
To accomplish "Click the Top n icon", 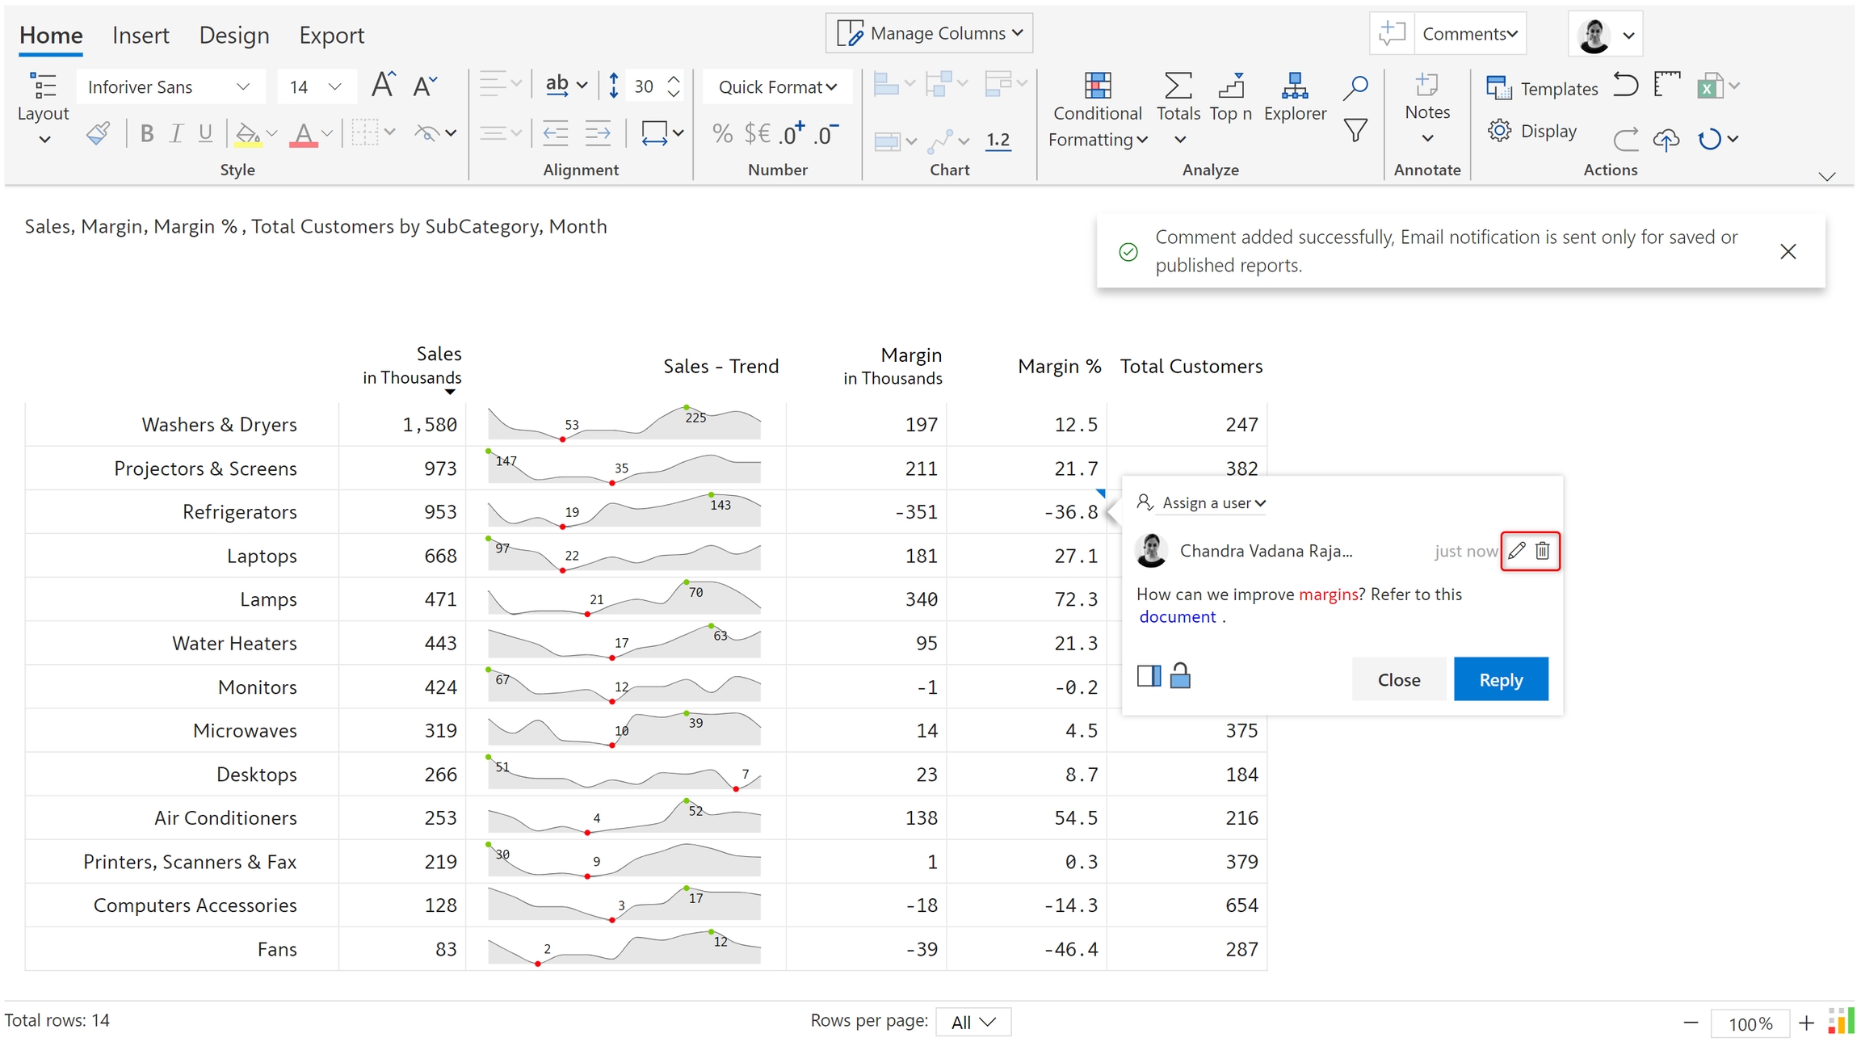I will 1230,86.
